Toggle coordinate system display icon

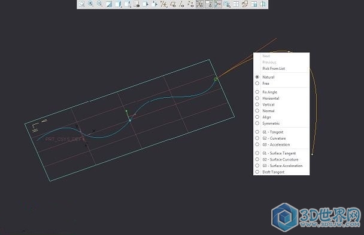pos(199,4)
